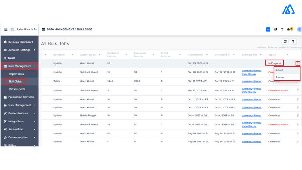
Task: Click the help question mark icon
Action: pyautogui.click(x=282, y=29)
